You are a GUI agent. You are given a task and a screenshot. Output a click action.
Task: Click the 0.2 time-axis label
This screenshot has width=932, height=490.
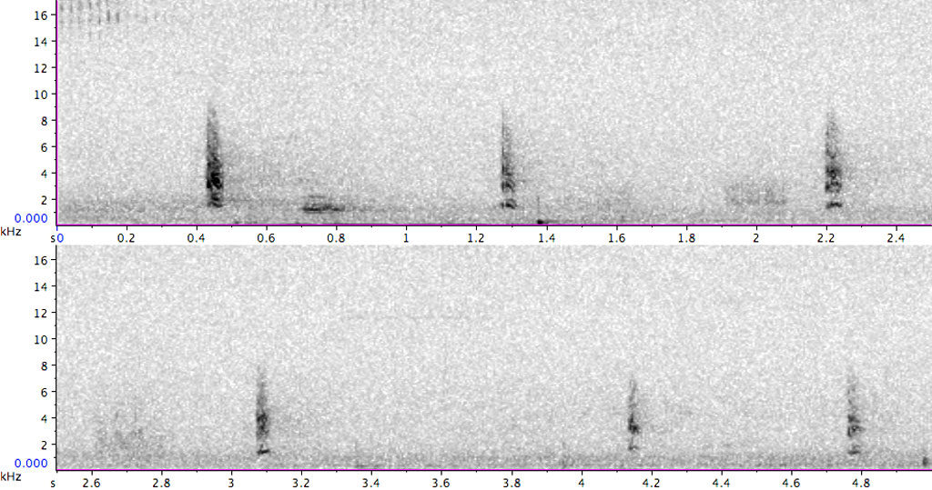[126, 238]
